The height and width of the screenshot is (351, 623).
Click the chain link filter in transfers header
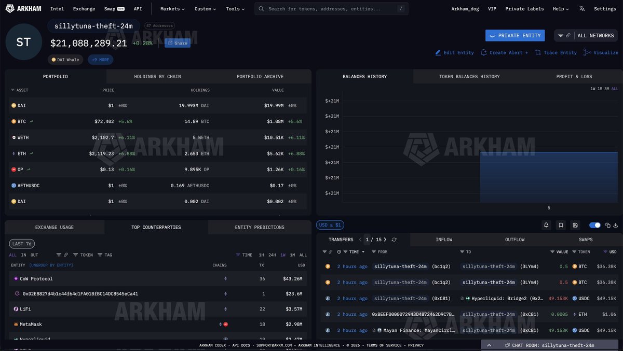click(x=331, y=252)
